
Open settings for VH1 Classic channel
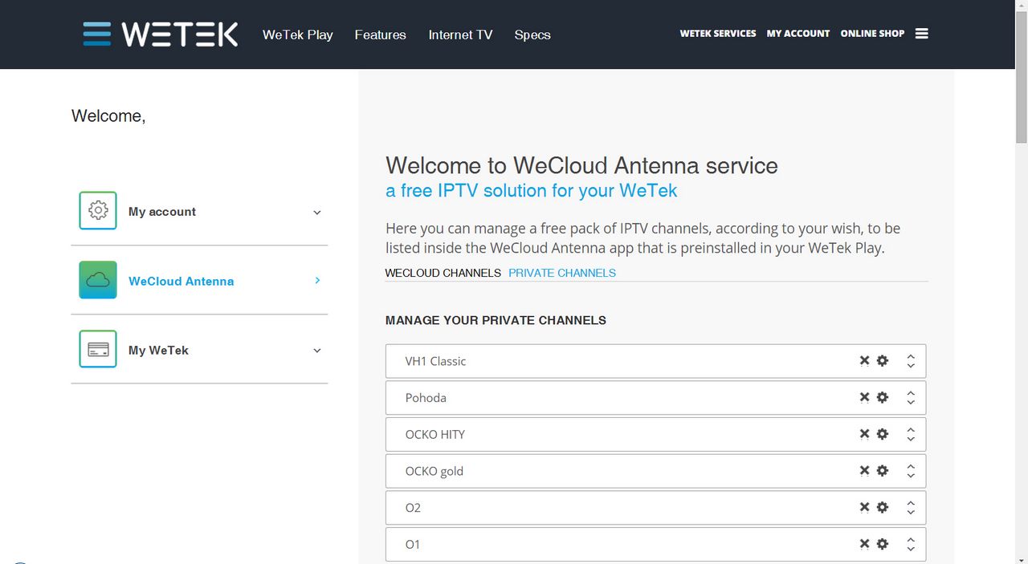coord(883,360)
